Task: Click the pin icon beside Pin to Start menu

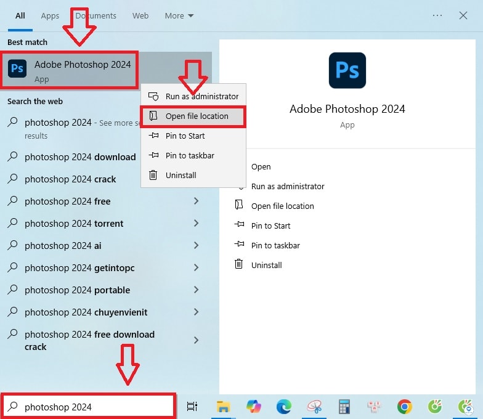Action: (153, 136)
